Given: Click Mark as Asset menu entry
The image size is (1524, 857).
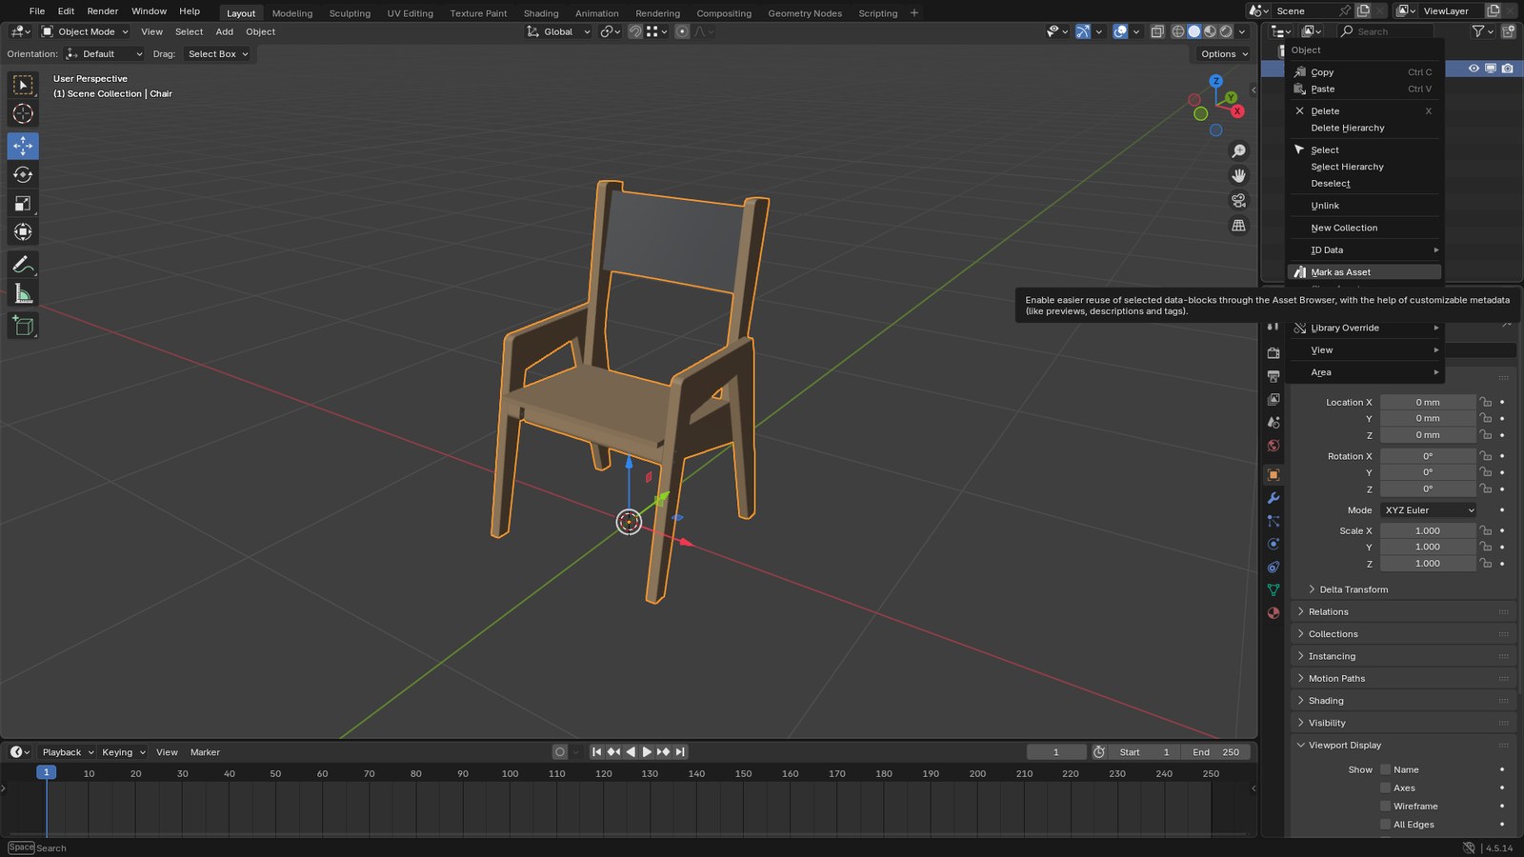Looking at the screenshot, I should point(1364,272).
